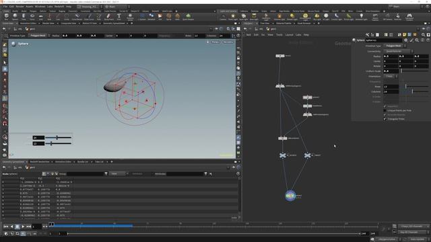The width and height of the screenshot is (431, 242).
Task: Select the Curve Bezier shelf tool
Action: pos(77,17)
